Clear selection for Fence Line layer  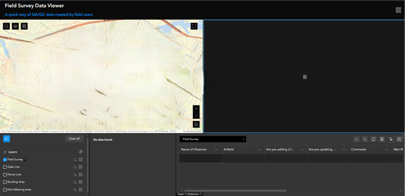[x=75, y=175]
